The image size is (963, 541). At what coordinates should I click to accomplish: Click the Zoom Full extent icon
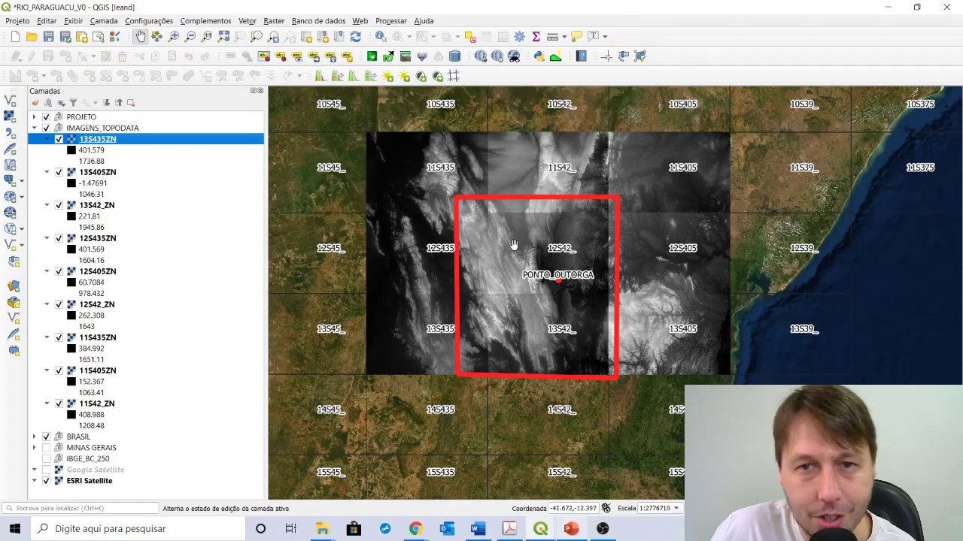point(223,36)
